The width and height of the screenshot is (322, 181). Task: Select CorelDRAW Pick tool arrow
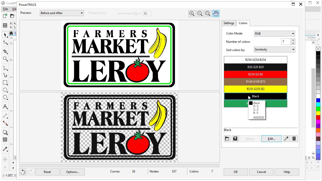click(x=5, y=35)
